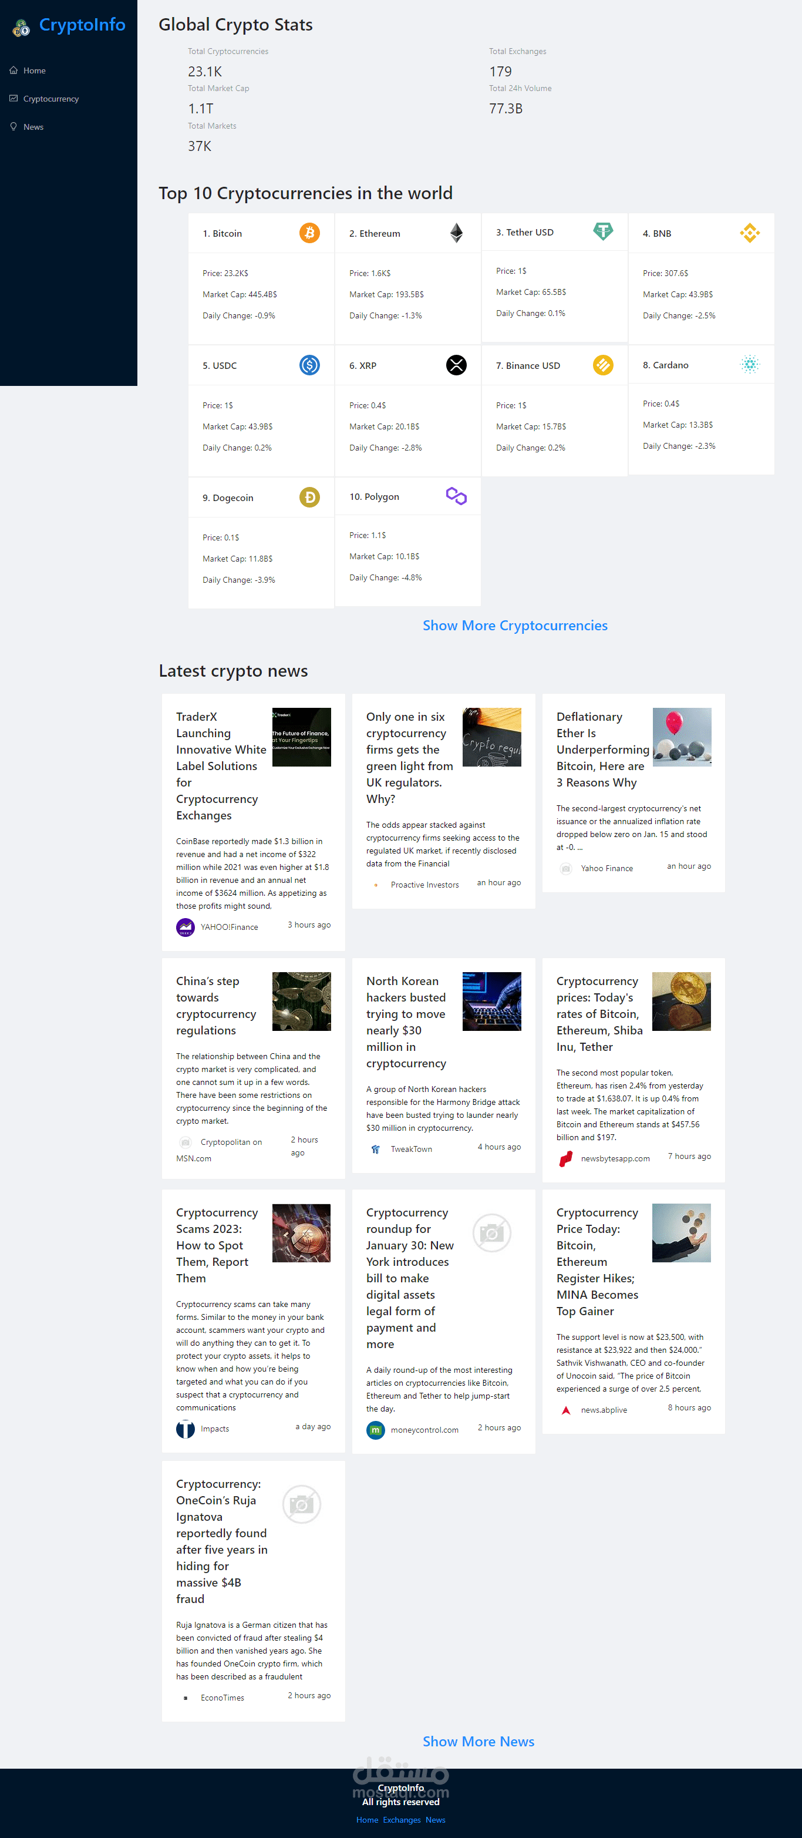Open the 1. Bitcoin card title
Image resolution: width=802 pixels, height=1838 pixels.
click(223, 233)
